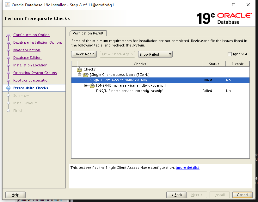Viewport: 258px width, 202px height.
Task: Collapse the [Single Client Access Name (SCAN)] node
Action: [80, 75]
